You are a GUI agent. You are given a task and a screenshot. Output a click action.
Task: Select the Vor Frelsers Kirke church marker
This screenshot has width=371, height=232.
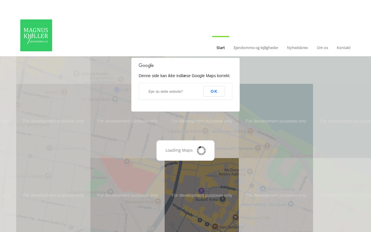(50, 148)
